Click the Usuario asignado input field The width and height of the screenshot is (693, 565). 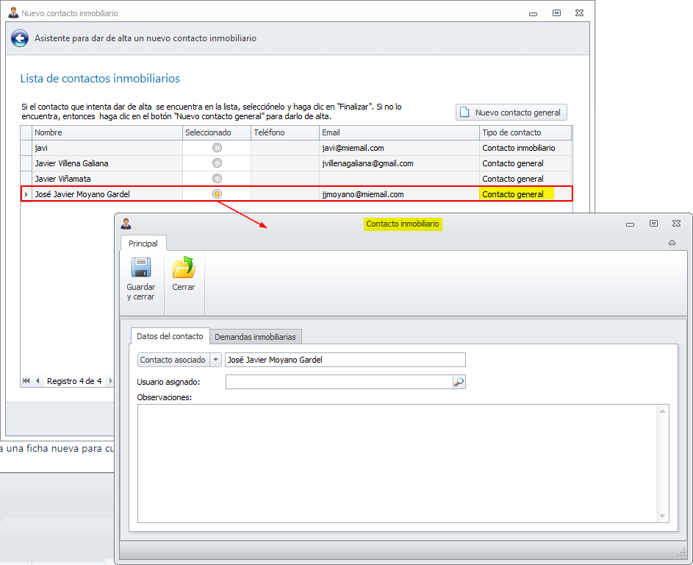340,382
